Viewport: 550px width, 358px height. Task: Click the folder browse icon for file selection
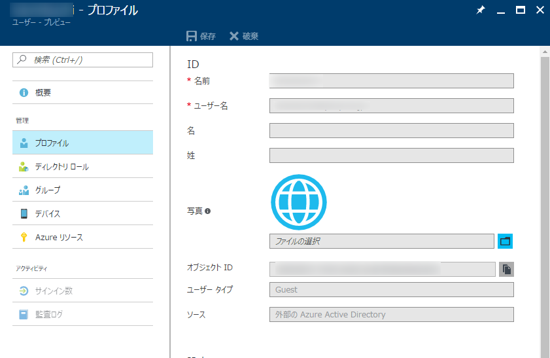click(505, 241)
